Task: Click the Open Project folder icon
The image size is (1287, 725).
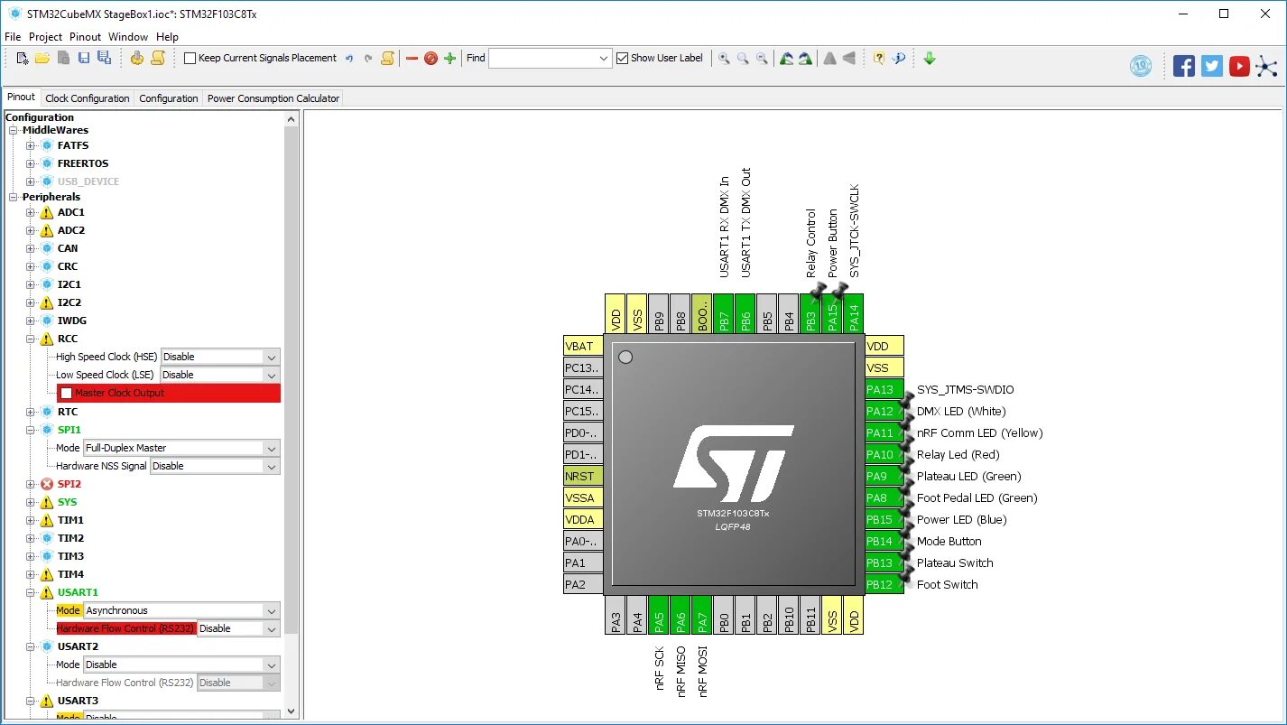Action: click(x=42, y=58)
